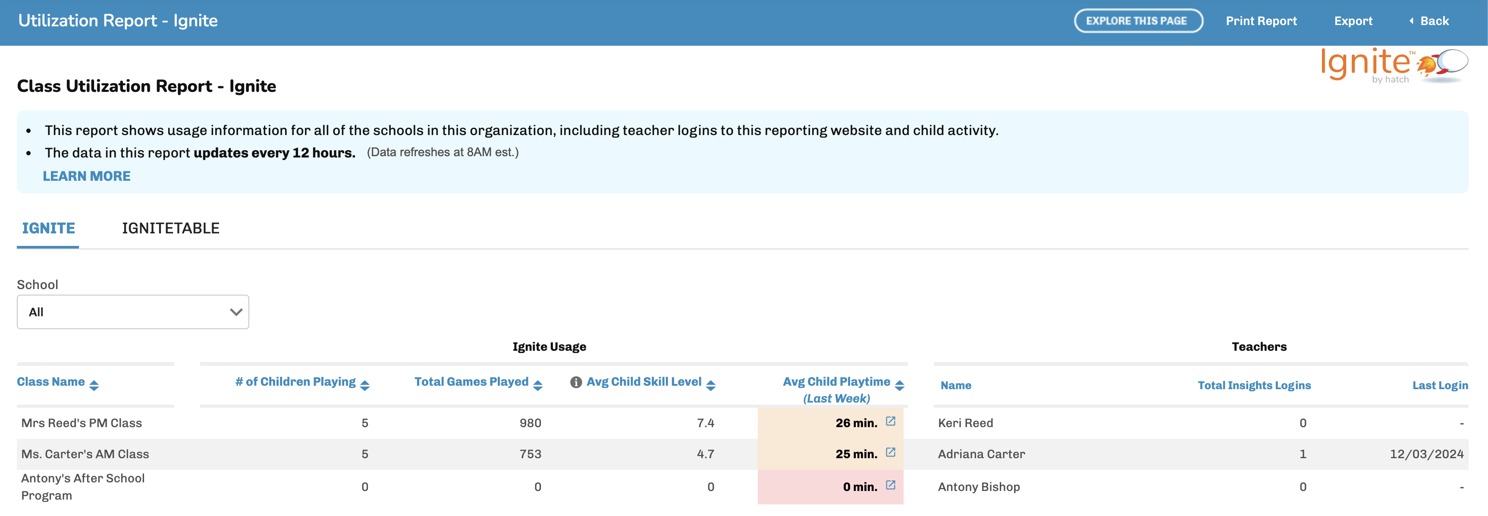Click the Teachers section heading
Image resolution: width=1488 pixels, height=516 pixels.
[1259, 347]
